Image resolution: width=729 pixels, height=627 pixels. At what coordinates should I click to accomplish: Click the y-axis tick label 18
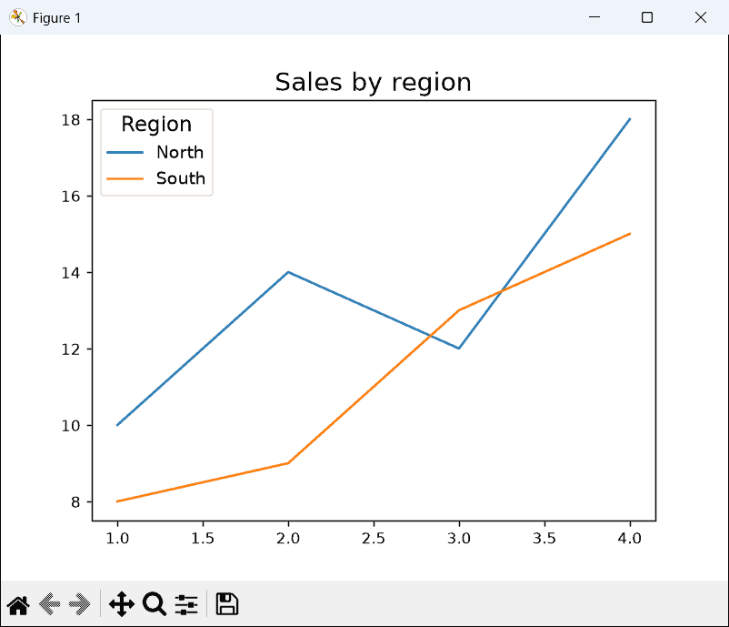pyautogui.click(x=71, y=120)
